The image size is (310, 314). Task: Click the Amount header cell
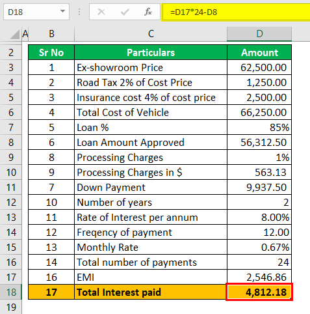click(x=259, y=53)
